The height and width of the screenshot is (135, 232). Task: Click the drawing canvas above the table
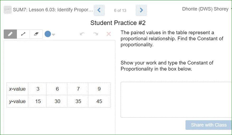click(x=59, y=61)
